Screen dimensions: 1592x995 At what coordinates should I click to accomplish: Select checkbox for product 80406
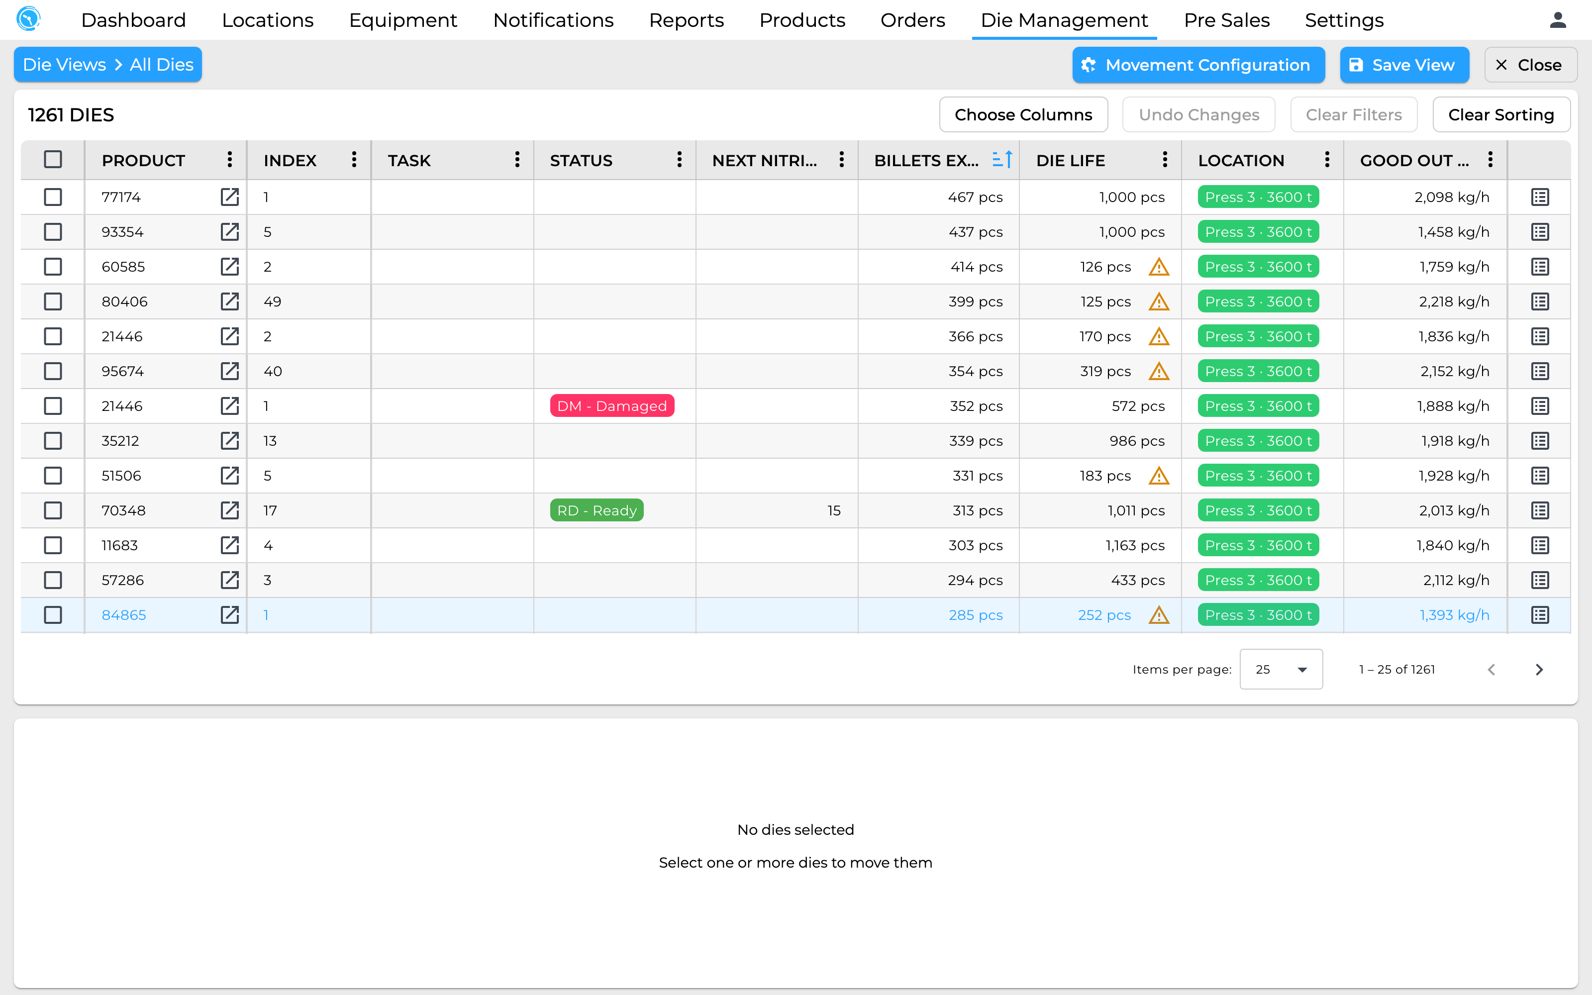[x=53, y=301]
